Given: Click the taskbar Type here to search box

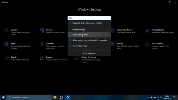Looking at the screenshot, I should (29, 97).
